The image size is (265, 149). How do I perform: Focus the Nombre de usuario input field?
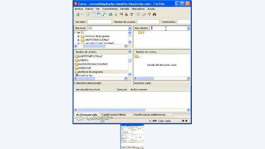point(148,22)
